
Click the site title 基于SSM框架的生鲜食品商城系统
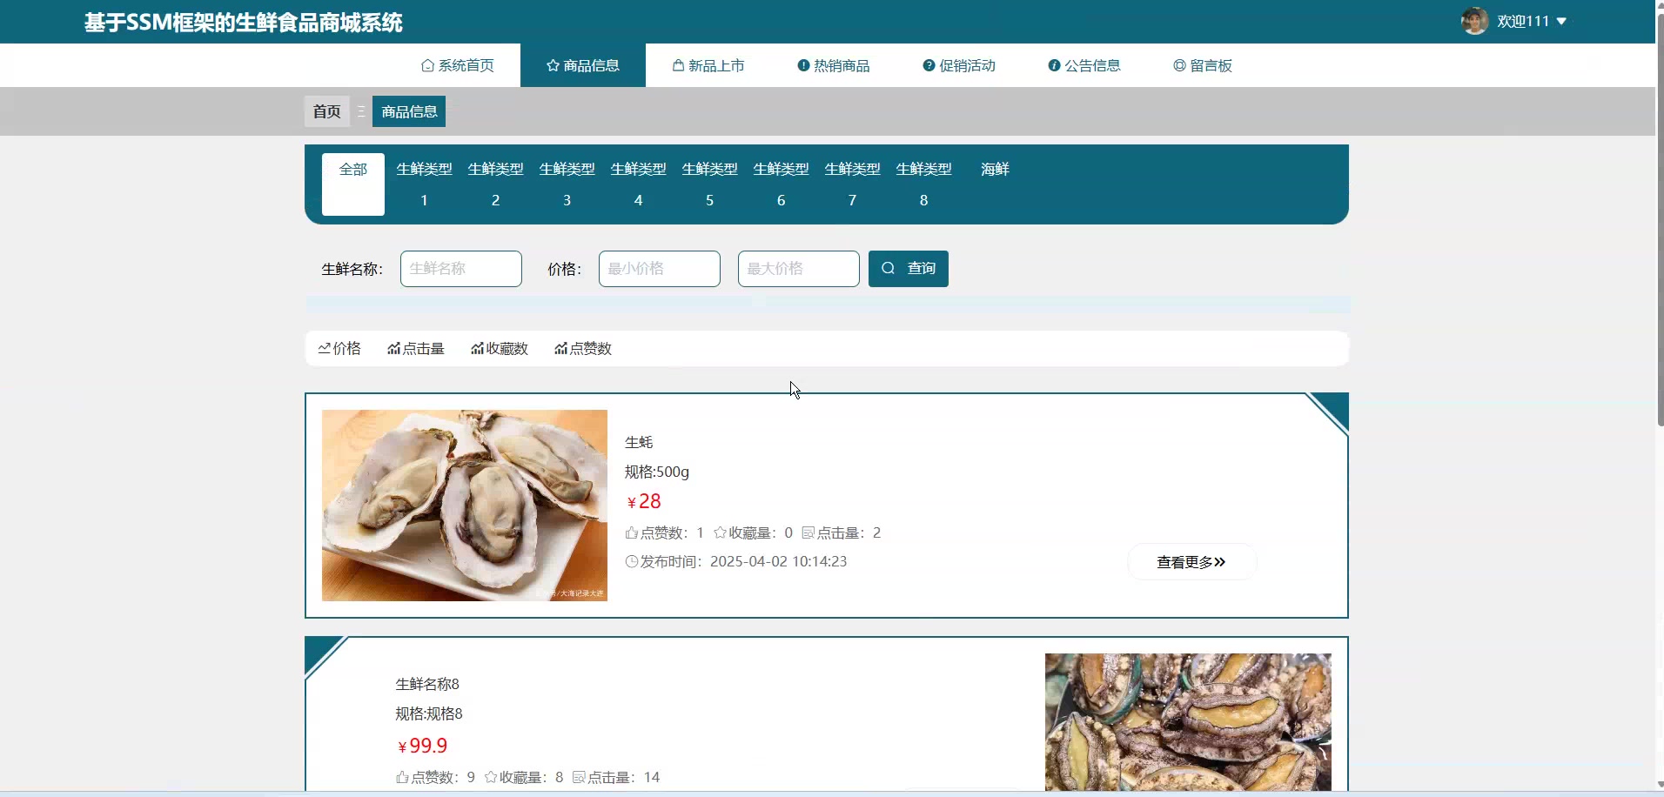click(x=244, y=23)
